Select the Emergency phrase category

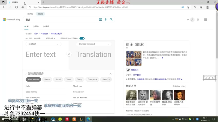coord(92,79)
